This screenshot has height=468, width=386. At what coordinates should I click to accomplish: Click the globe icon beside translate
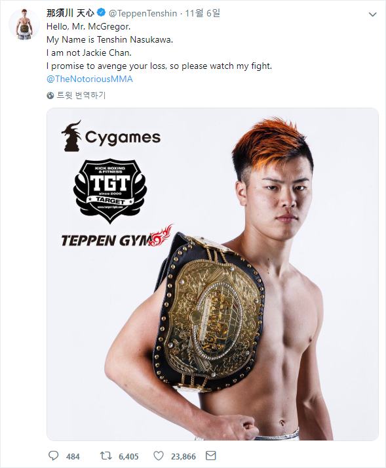pos(50,96)
